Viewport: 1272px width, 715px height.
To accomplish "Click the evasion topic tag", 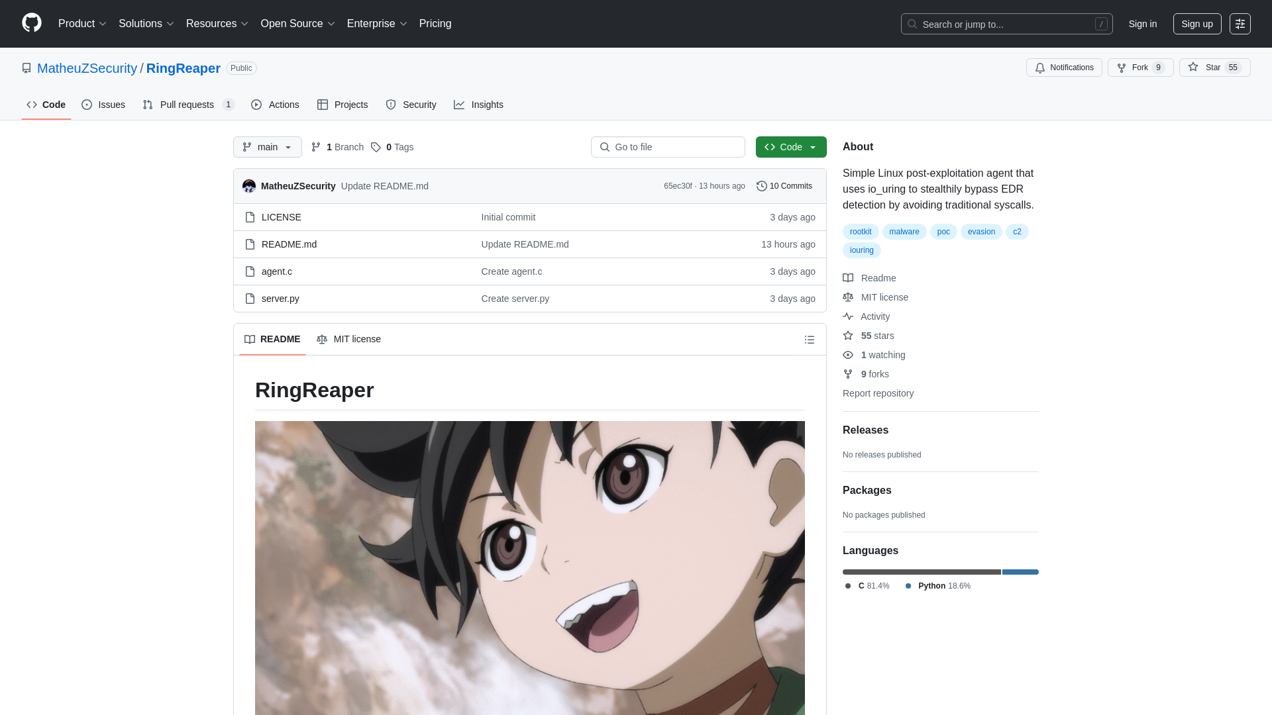I will point(981,232).
